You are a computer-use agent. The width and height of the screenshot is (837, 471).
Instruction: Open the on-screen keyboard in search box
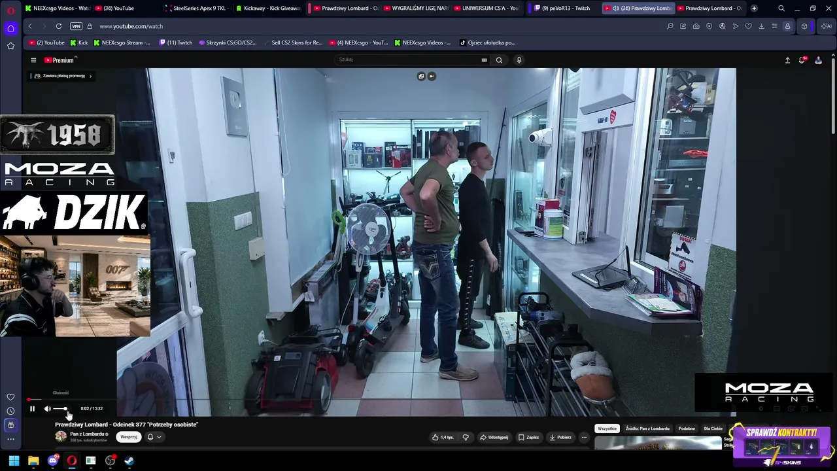pyautogui.click(x=484, y=60)
